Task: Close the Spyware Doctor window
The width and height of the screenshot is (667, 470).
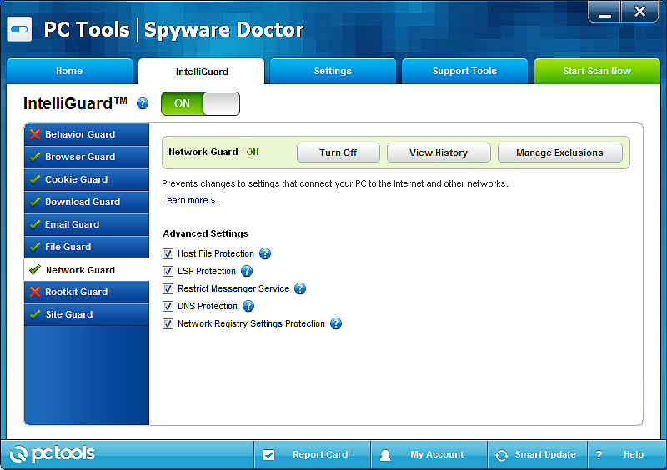Action: pyautogui.click(x=640, y=12)
